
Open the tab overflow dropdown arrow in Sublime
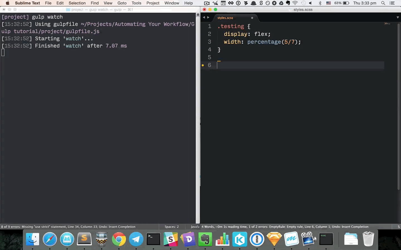pos(397,17)
